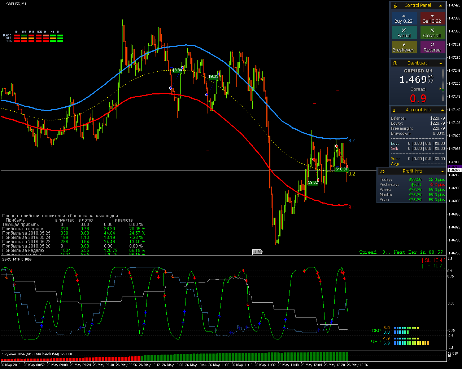Screen dimensions: 462x369
Task: Click the USD currency strength meter
Action: coord(400,341)
